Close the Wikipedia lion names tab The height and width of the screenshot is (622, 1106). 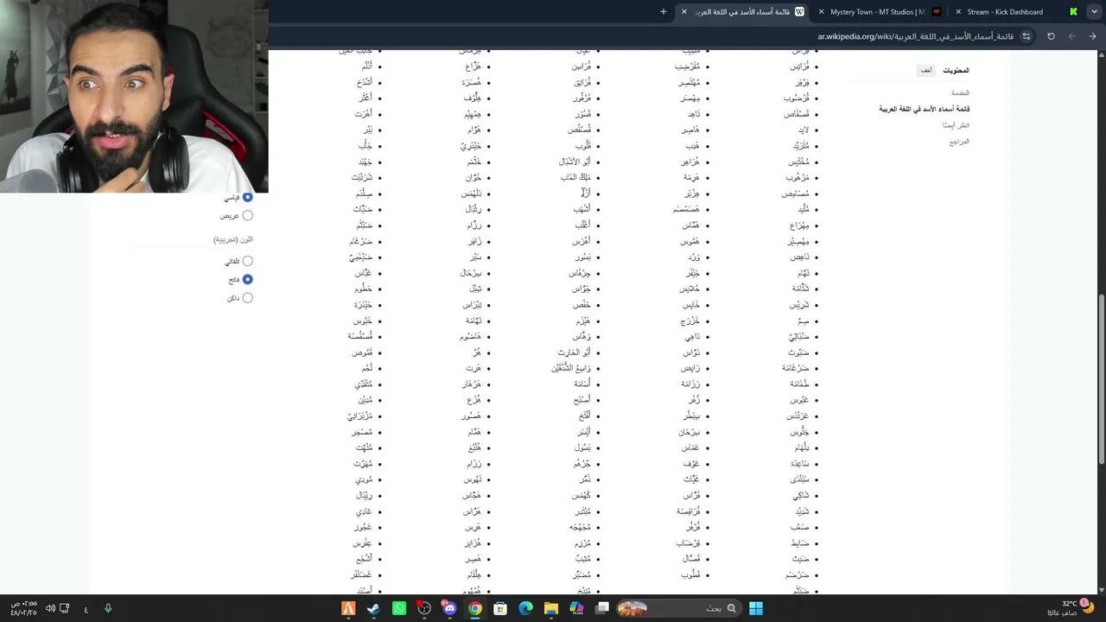coord(684,12)
